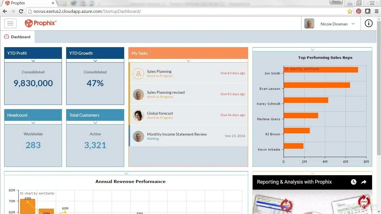The height and width of the screenshot is (214, 381).
Task: Expand the YTD Profit tile chevron
Action: (x=33, y=61)
